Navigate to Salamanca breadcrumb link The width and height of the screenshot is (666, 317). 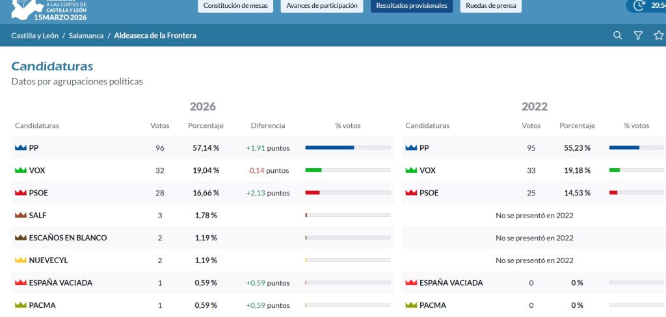point(87,36)
